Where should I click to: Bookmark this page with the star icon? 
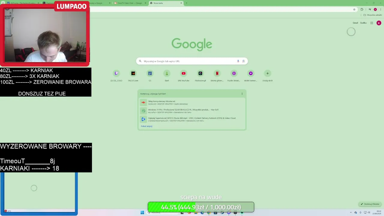click(x=354, y=9)
